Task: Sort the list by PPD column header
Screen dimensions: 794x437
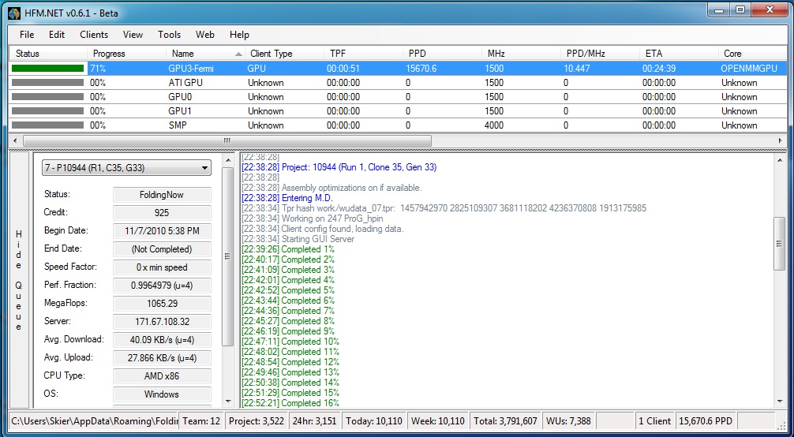Action: pyautogui.click(x=417, y=54)
